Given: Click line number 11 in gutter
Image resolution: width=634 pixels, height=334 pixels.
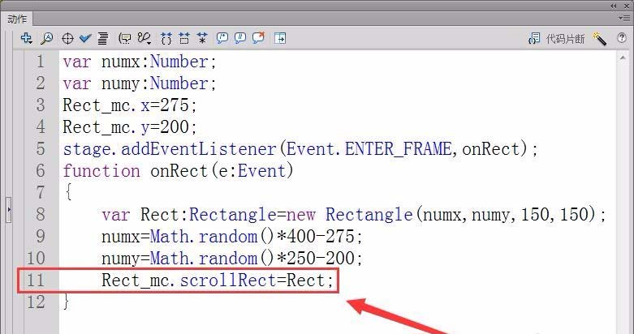Looking at the screenshot, I should click(36, 280).
